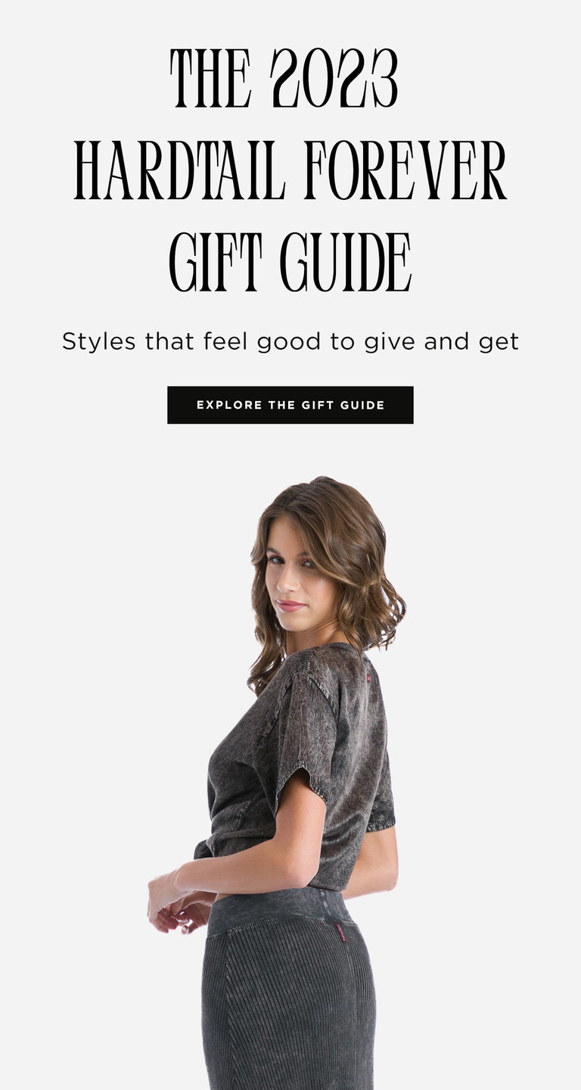Click the "2023" numerals in the headline
Image resolution: width=581 pixels, height=1090 pixels.
click(x=334, y=78)
